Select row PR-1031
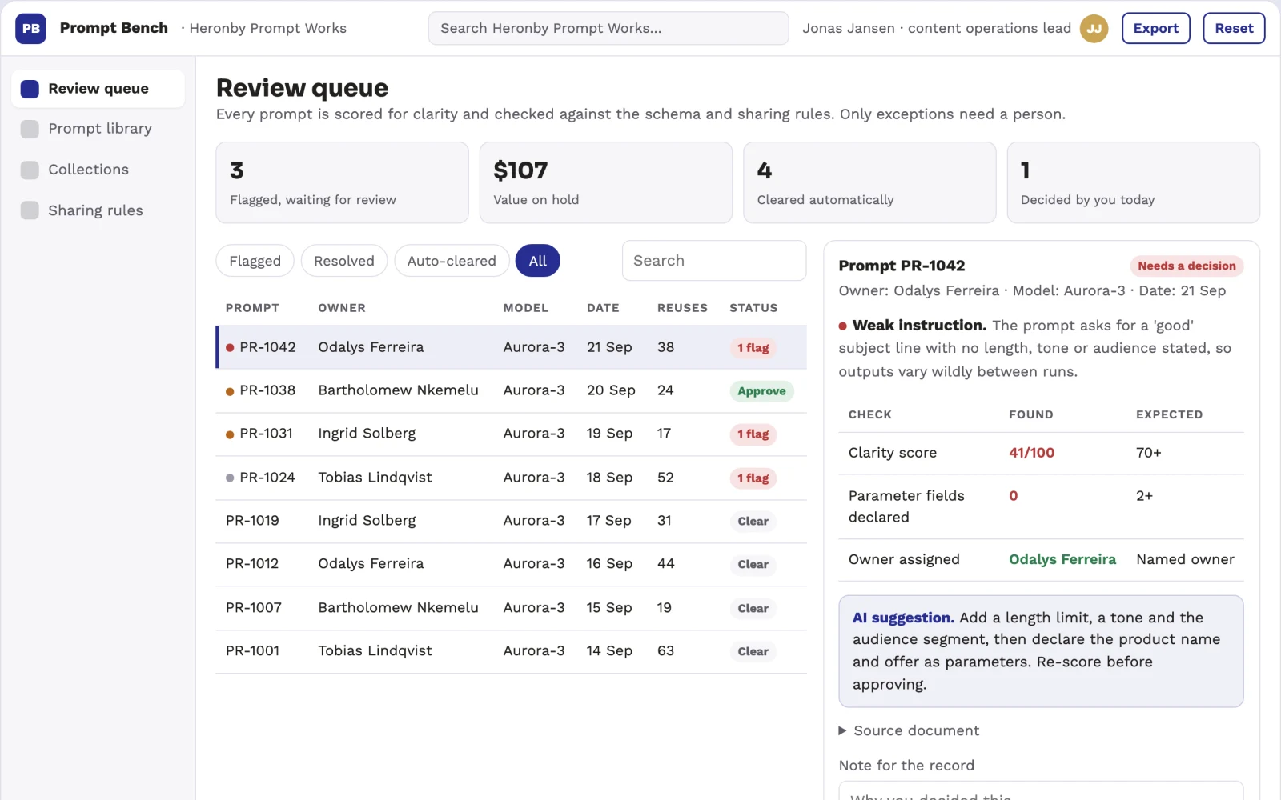 511,434
